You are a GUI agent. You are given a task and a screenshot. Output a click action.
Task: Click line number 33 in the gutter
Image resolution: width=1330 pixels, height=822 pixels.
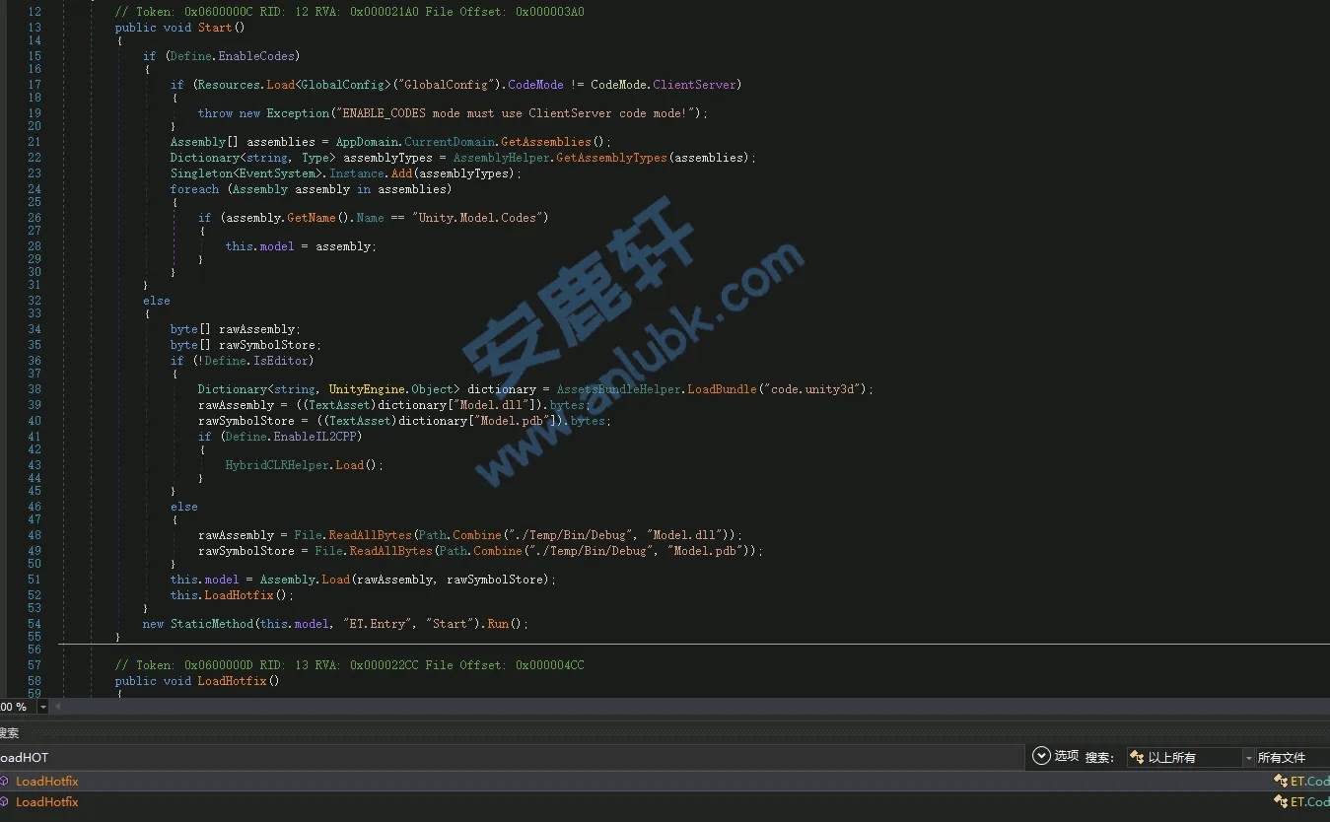coord(35,314)
